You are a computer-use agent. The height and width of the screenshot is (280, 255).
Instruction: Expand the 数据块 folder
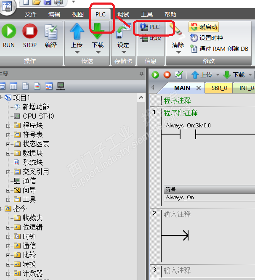(8, 153)
